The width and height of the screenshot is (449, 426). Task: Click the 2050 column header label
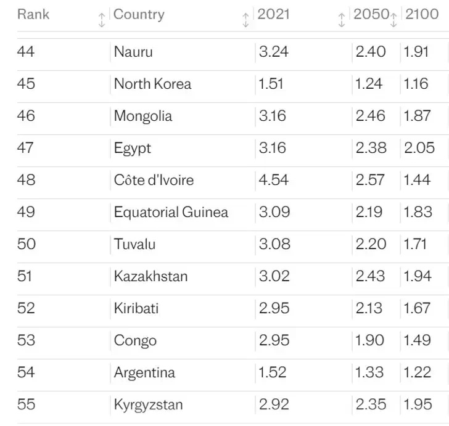coord(371,14)
